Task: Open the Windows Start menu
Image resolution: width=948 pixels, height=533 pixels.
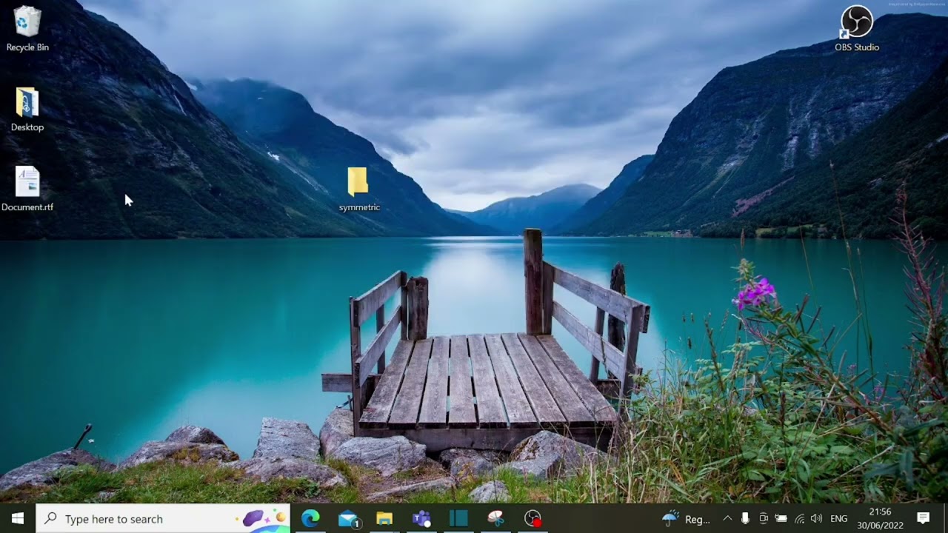Action: point(18,519)
